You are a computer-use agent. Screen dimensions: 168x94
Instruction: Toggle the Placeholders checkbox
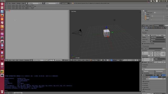(x=143, y=73)
